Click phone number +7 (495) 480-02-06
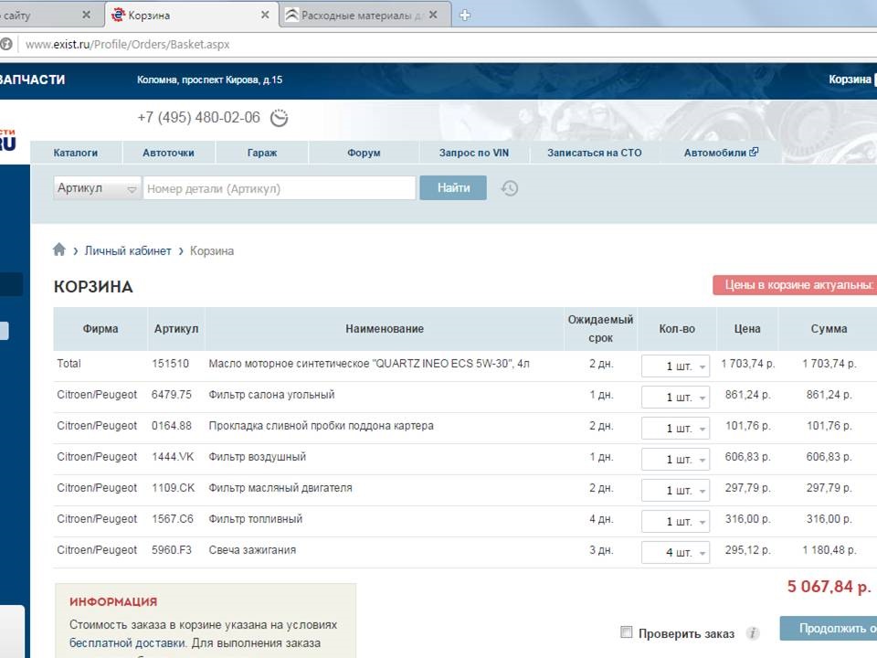Screen dimensions: 877x658 pyautogui.click(x=198, y=117)
